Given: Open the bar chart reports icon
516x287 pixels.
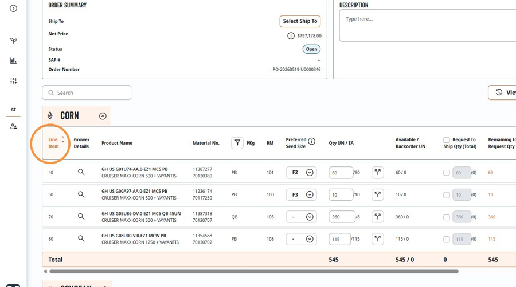Looking at the screenshot, I should point(13,61).
